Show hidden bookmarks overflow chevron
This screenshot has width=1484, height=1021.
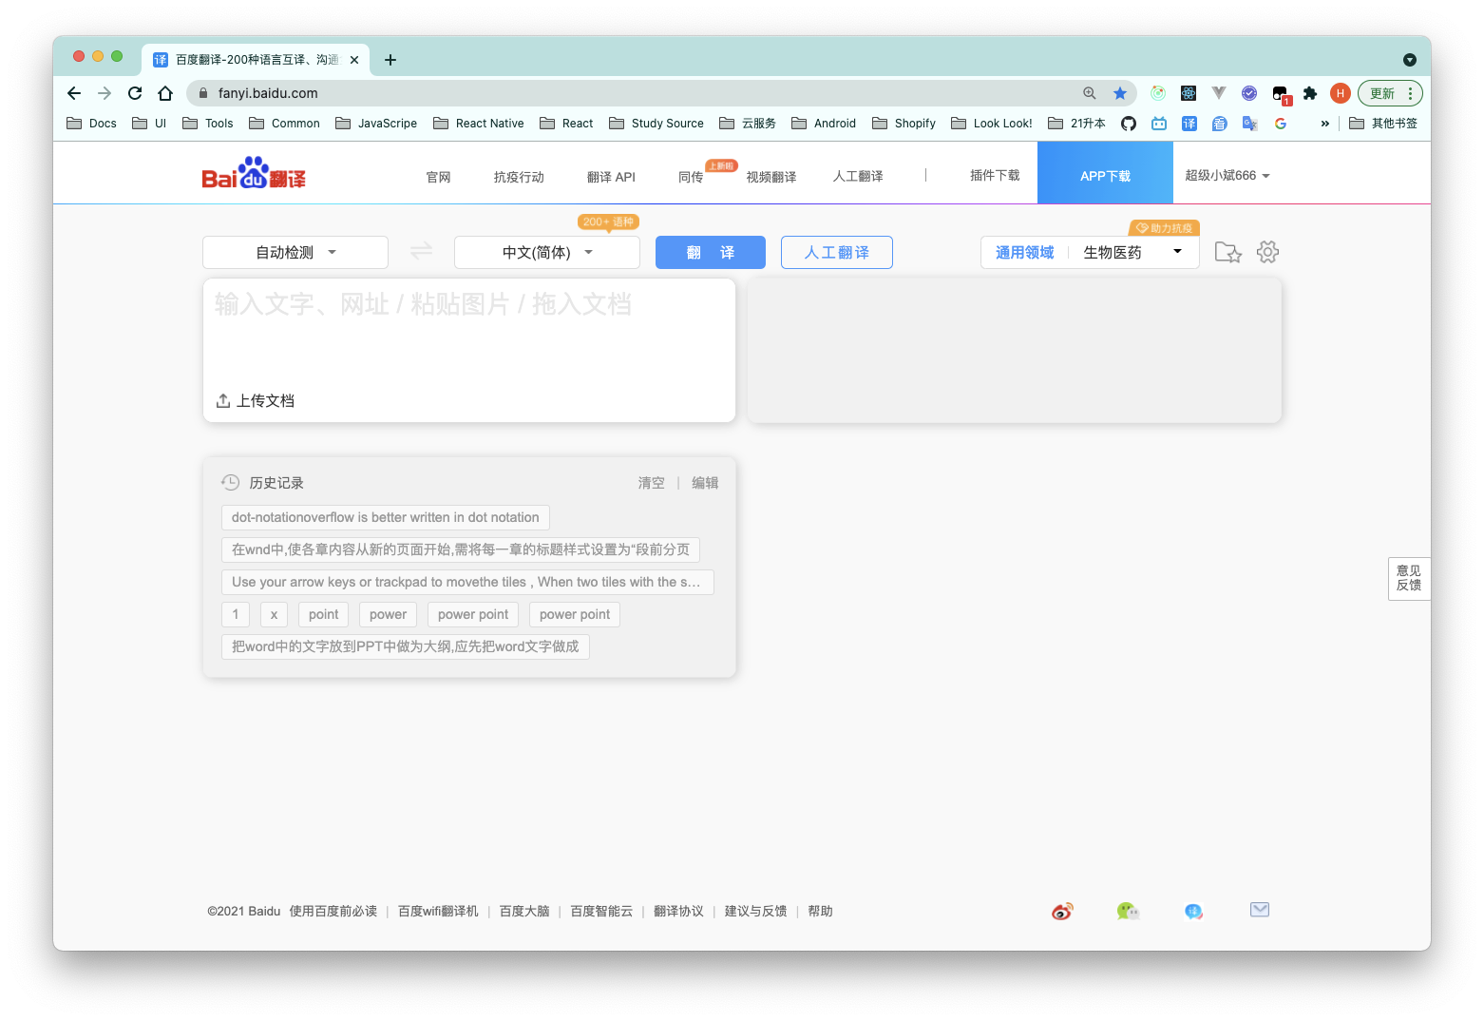[x=1325, y=124]
